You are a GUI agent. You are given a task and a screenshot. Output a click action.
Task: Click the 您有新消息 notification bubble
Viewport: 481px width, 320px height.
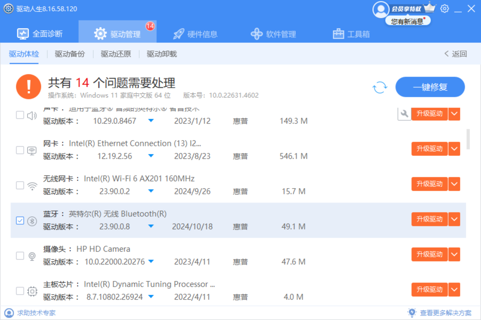pos(408,21)
